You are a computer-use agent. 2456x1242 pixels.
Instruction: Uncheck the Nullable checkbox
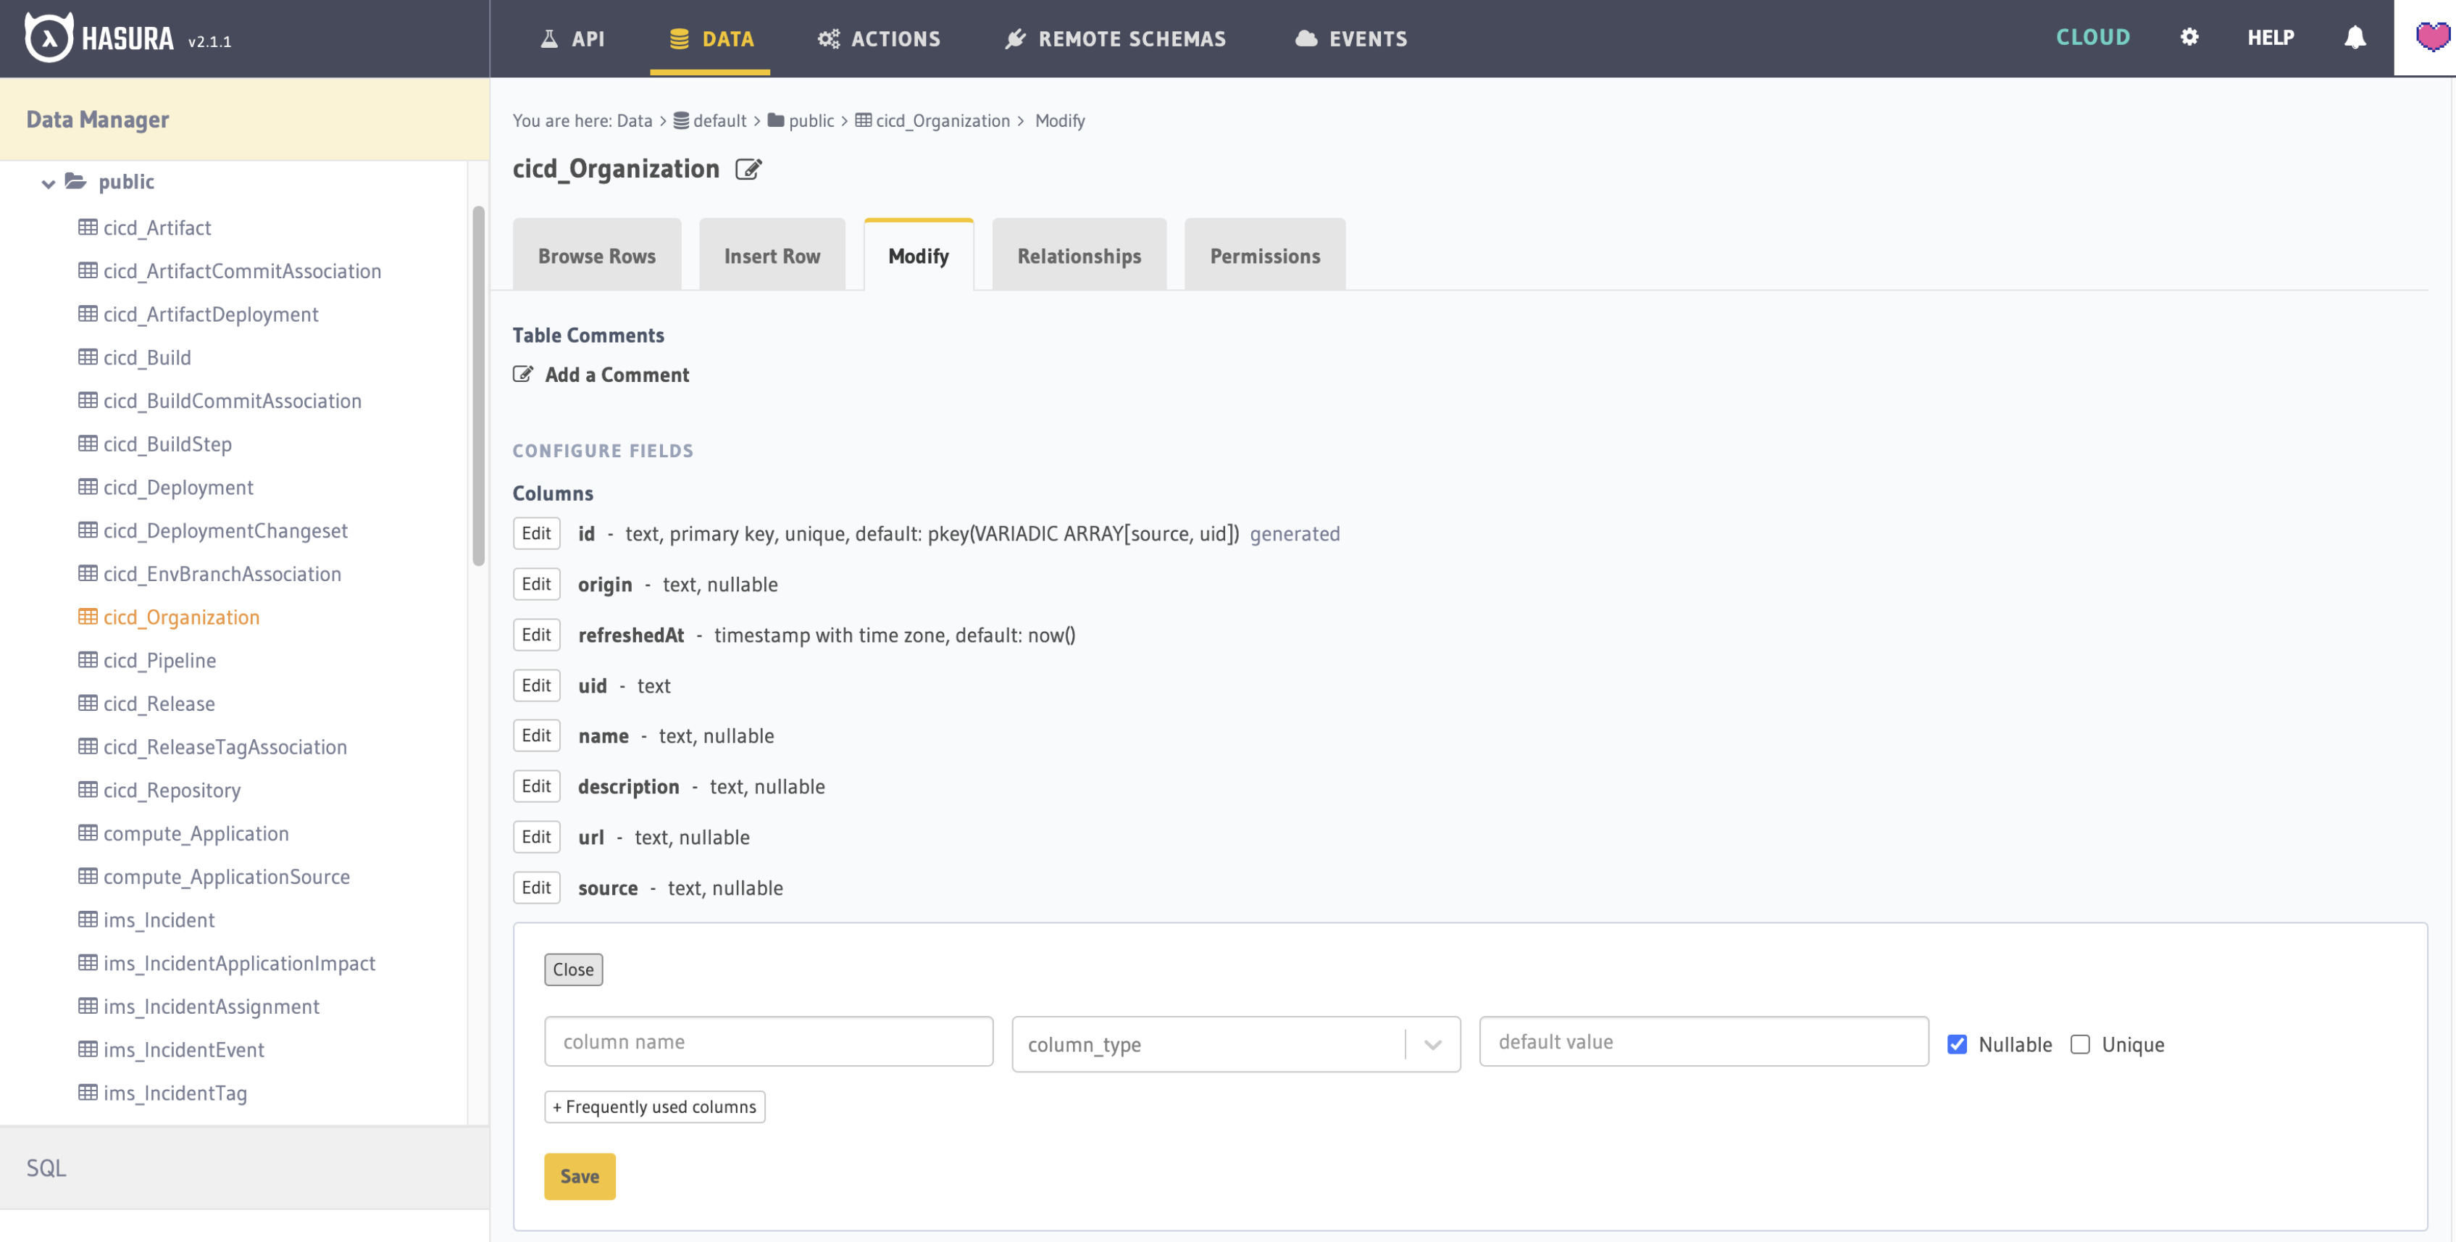point(1956,1043)
